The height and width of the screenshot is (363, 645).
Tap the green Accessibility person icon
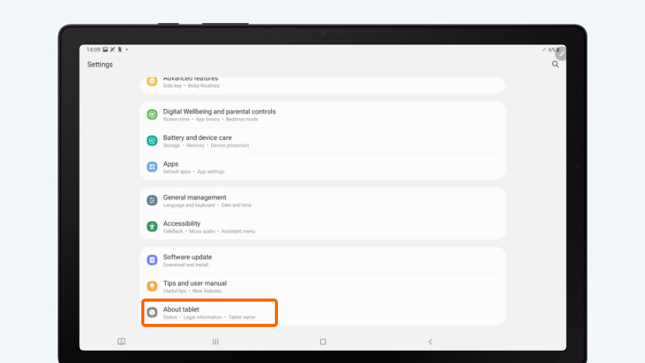(x=152, y=226)
